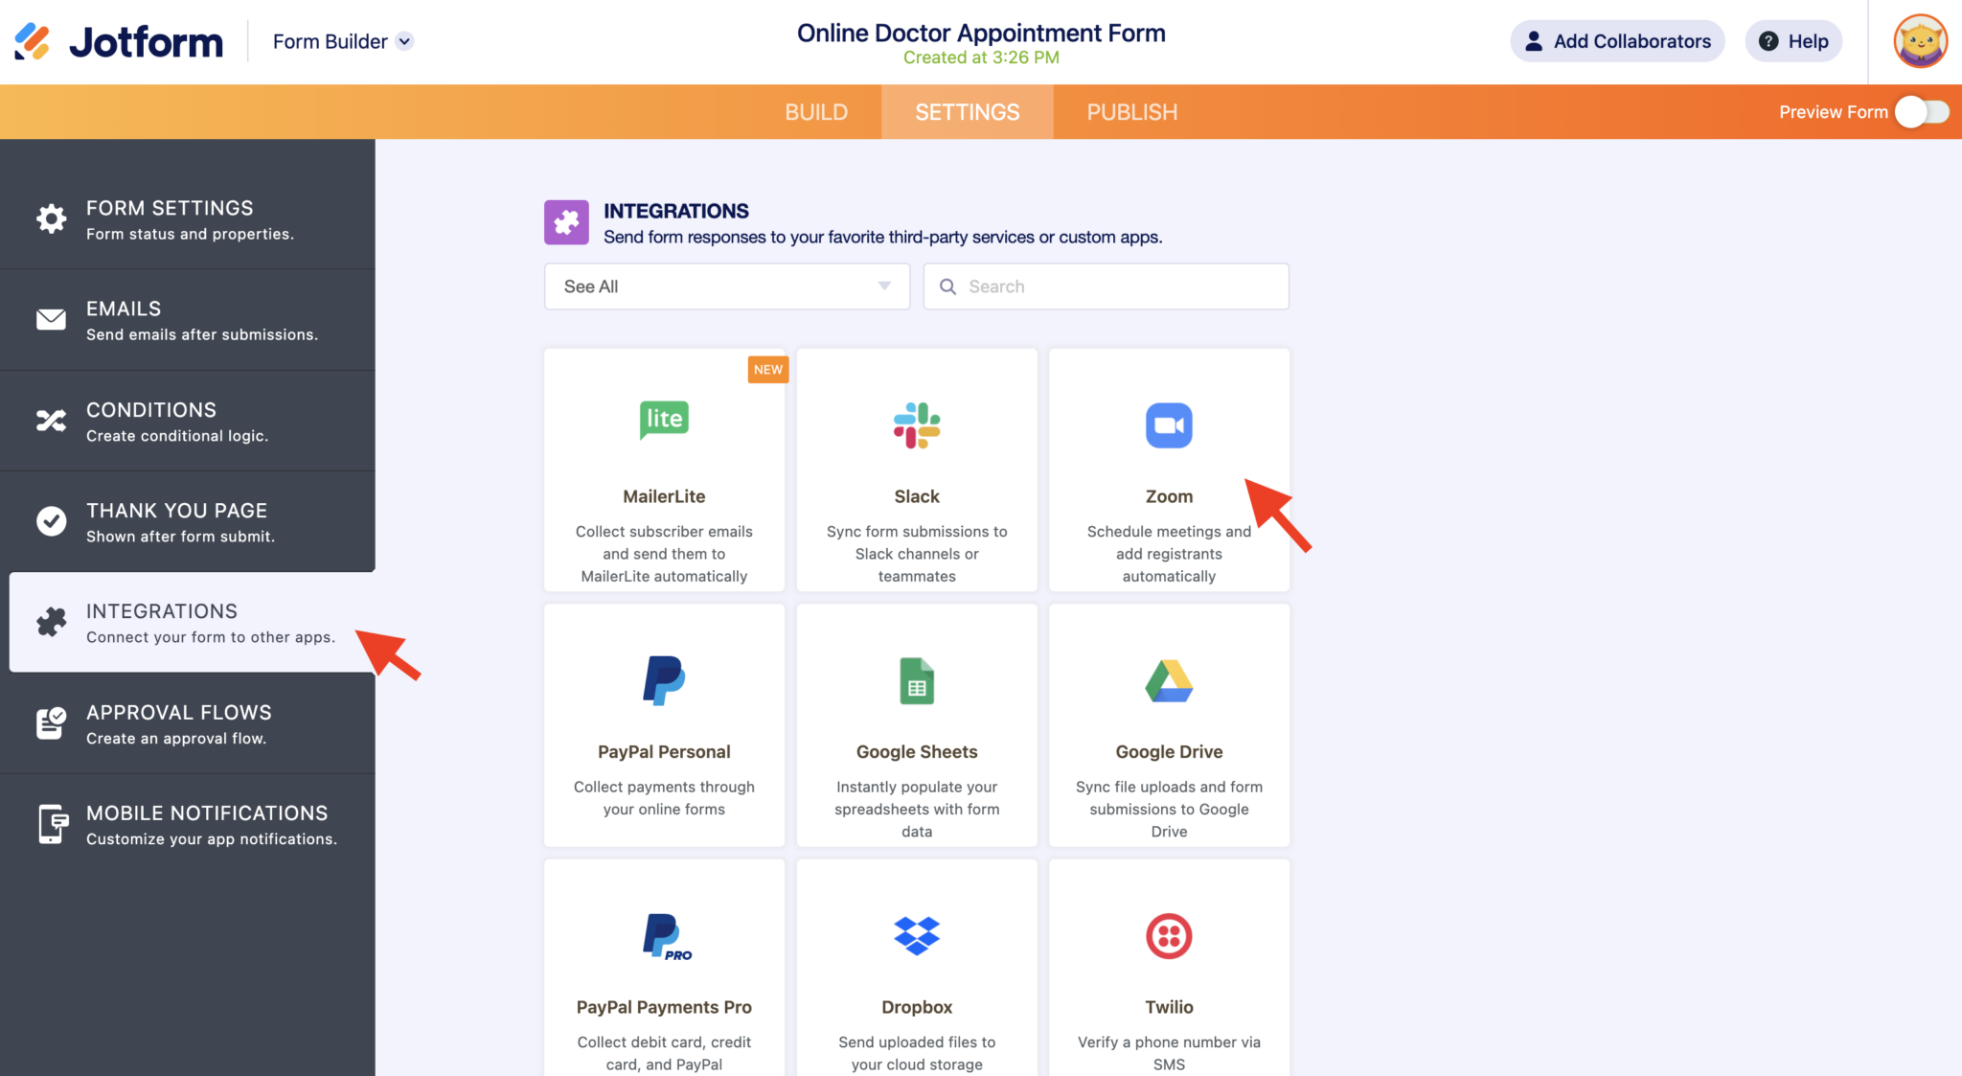Image resolution: width=1962 pixels, height=1076 pixels.
Task: Select the Emails settings envelope icon
Action: 51,319
